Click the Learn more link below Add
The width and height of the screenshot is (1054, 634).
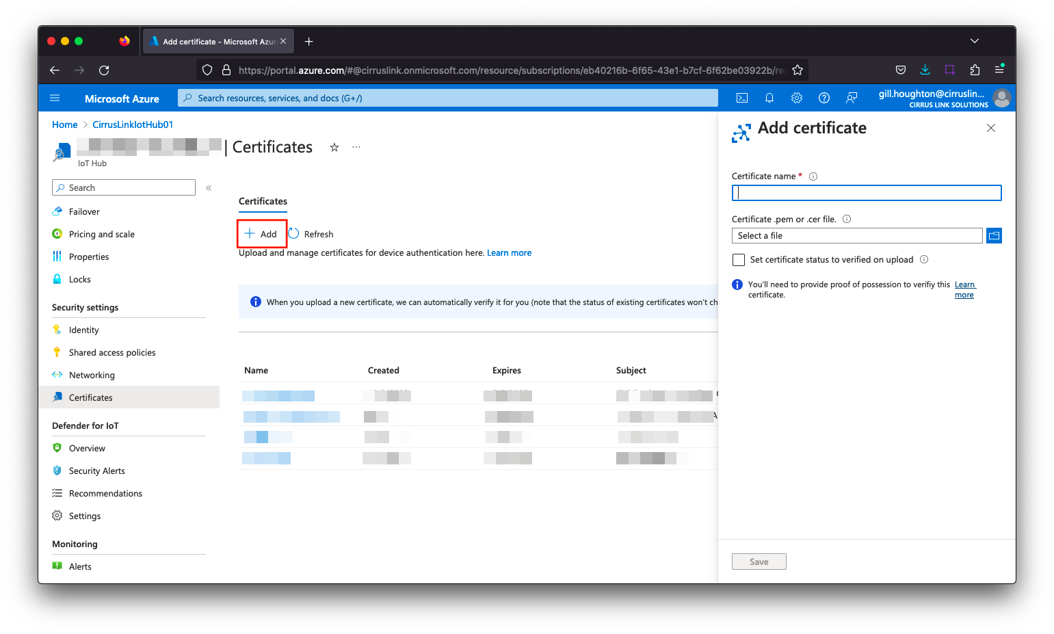pos(509,252)
